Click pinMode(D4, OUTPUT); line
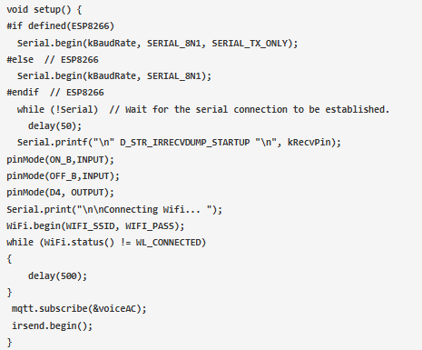 60,193
